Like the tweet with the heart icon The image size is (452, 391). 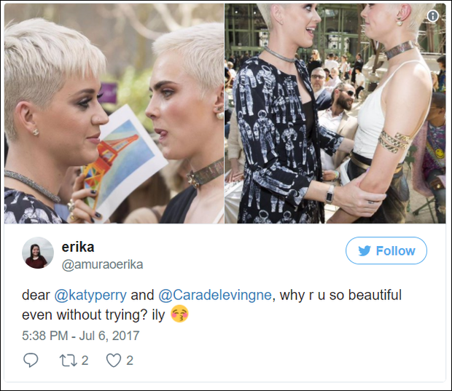(114, 360)
